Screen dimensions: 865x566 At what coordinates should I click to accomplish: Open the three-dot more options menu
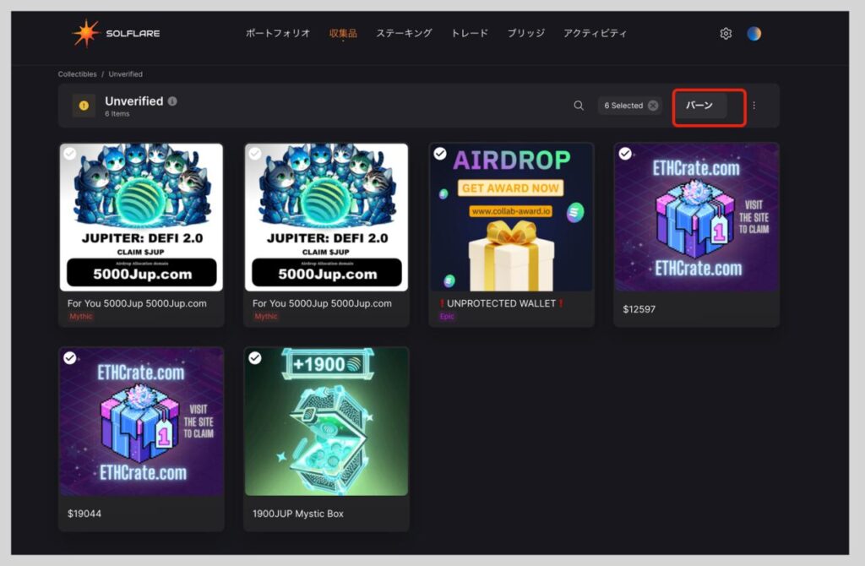754,106
